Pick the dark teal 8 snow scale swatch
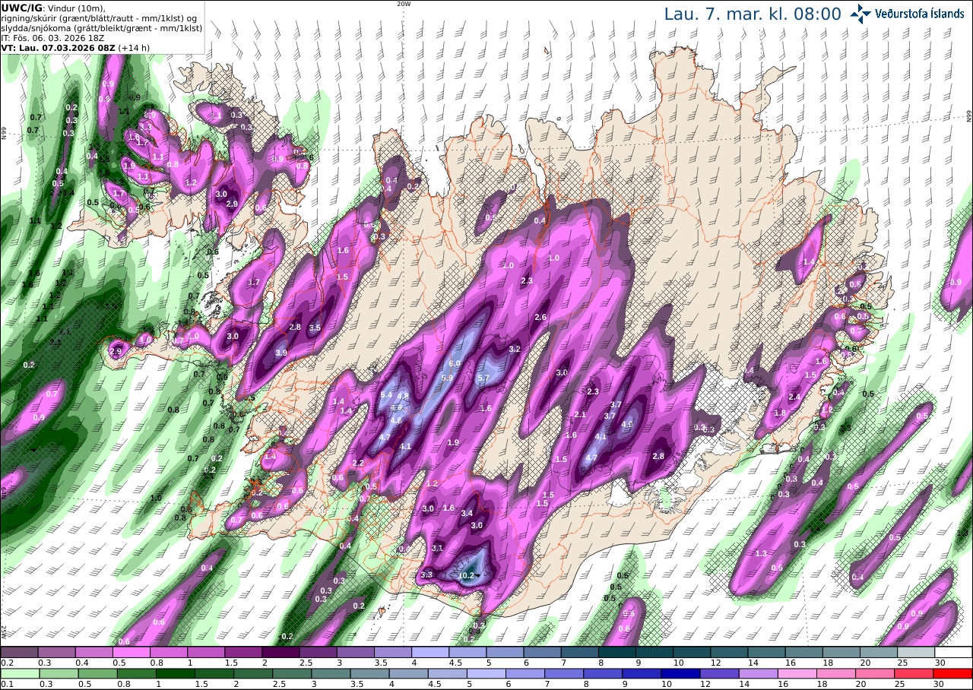Viewport: 973px width, 690px height. 616,651
